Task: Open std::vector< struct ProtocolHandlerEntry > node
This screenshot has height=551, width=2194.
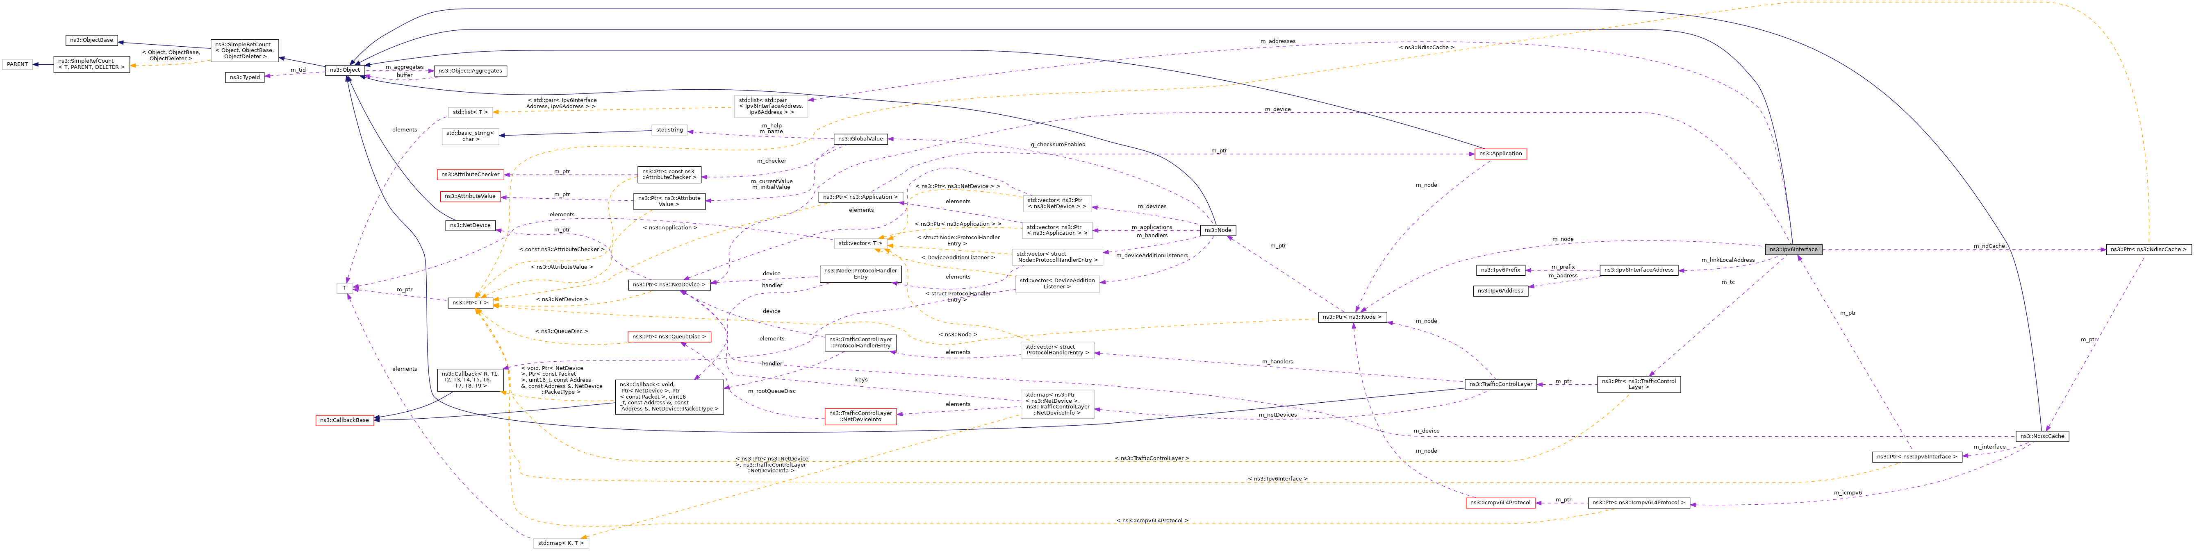Action: click(x=1057, y=349)
